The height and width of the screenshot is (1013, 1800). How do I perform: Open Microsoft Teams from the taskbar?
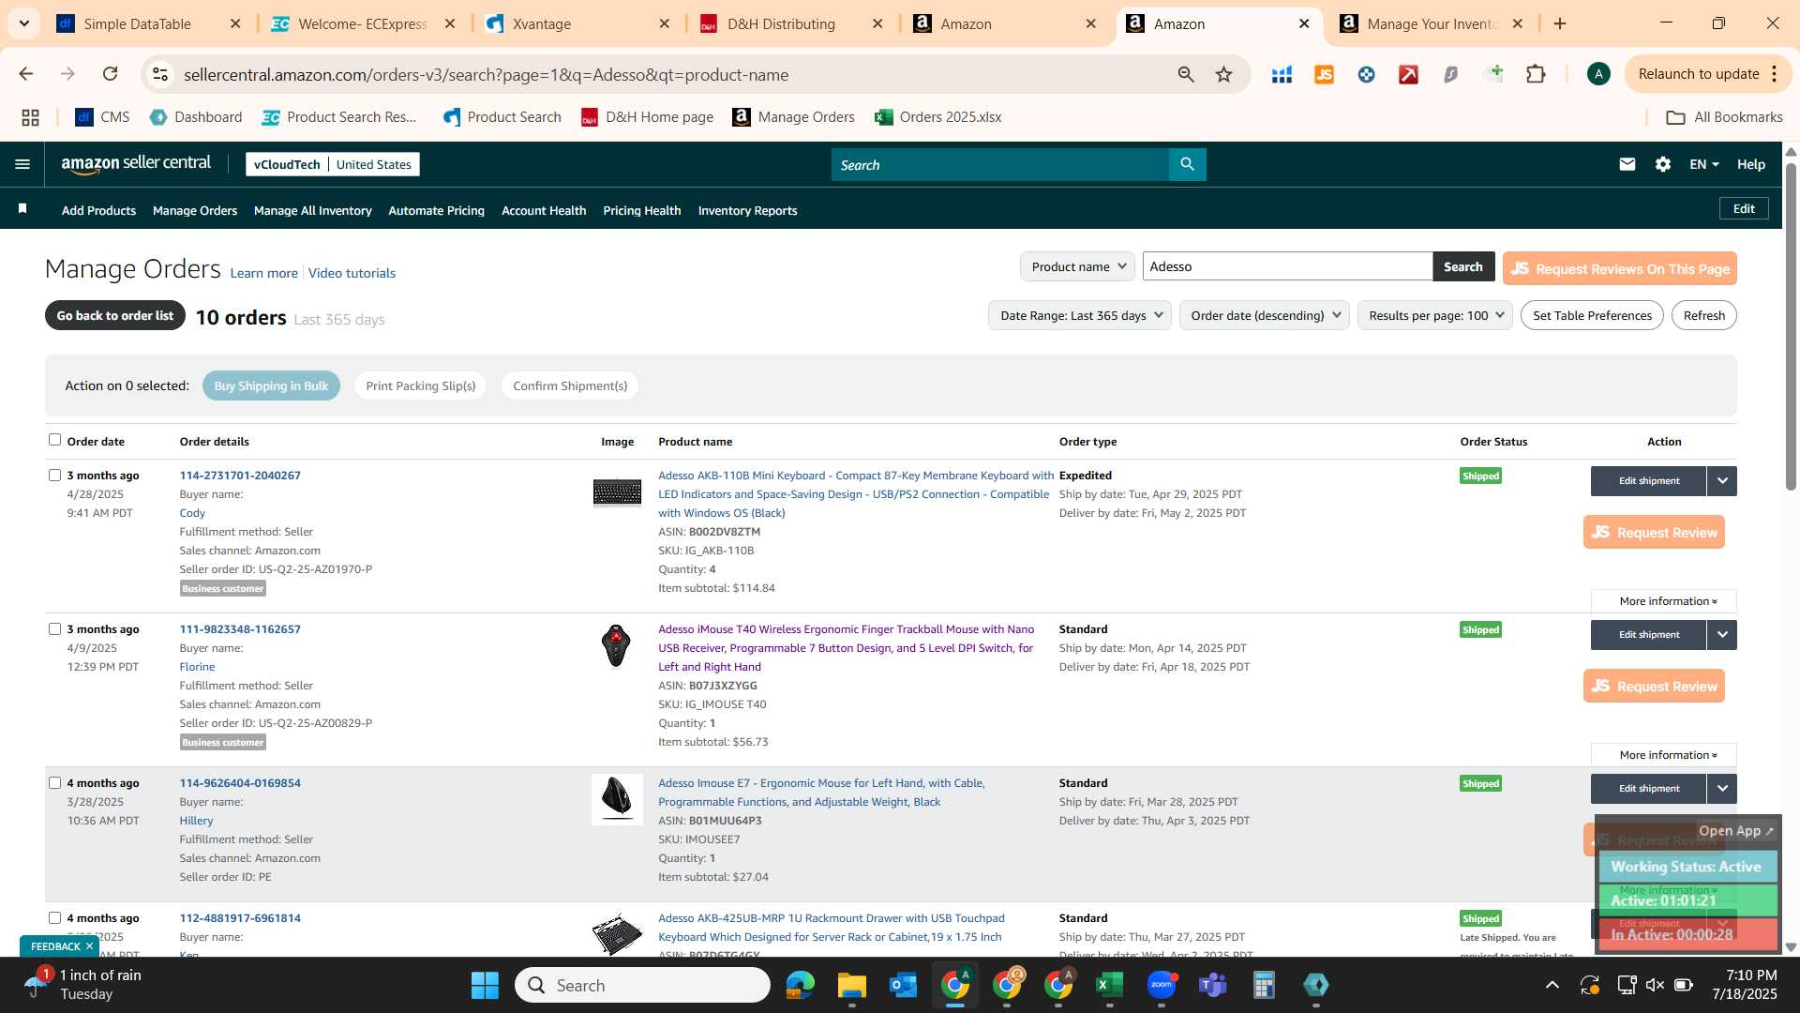tap(1213, 985)
